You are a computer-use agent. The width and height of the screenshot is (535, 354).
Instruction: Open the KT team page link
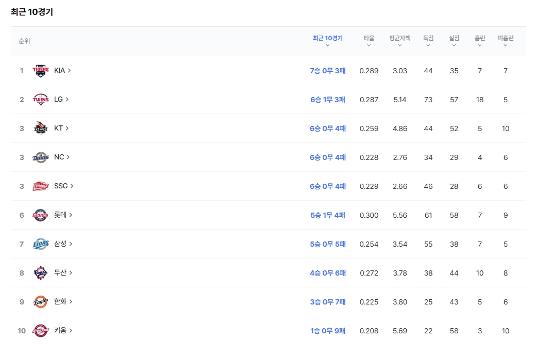[61, 128]
